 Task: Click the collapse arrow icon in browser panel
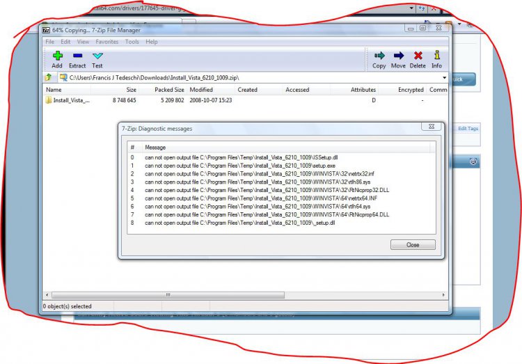[x=473, y=162]
